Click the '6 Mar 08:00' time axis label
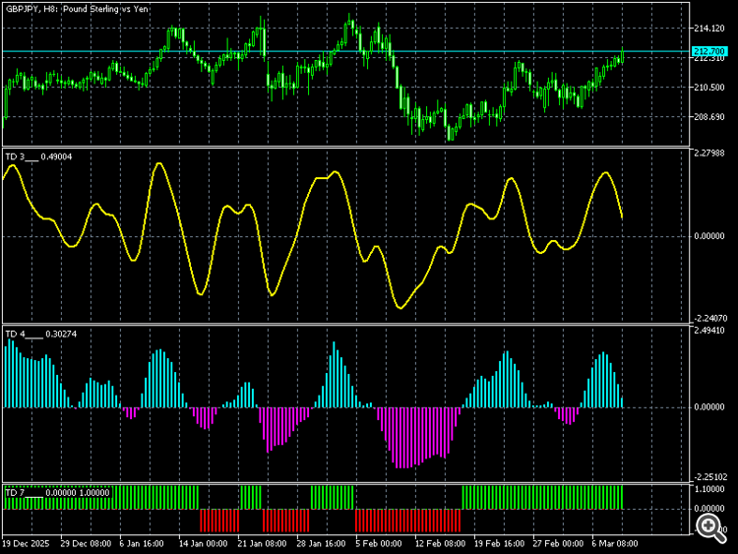The height and width of the screenshot is (554, 738). point(615,543)
